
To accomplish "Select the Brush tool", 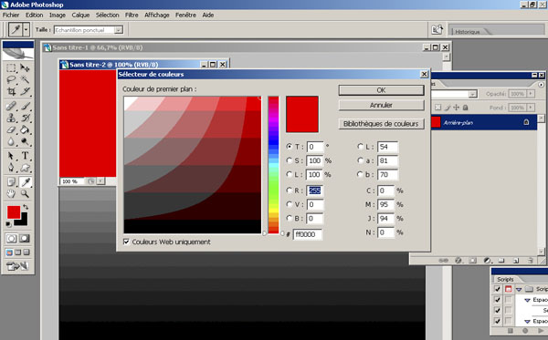I will (25, 106).
